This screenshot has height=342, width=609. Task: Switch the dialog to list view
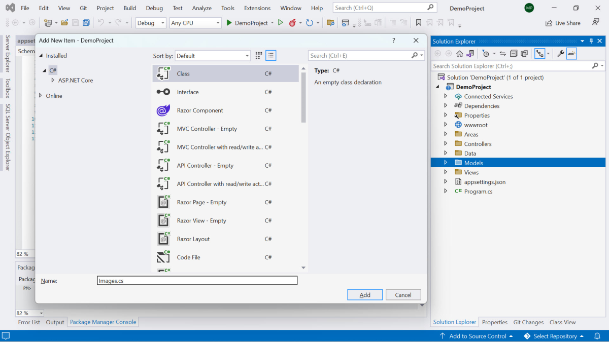[x=271, y=56]
